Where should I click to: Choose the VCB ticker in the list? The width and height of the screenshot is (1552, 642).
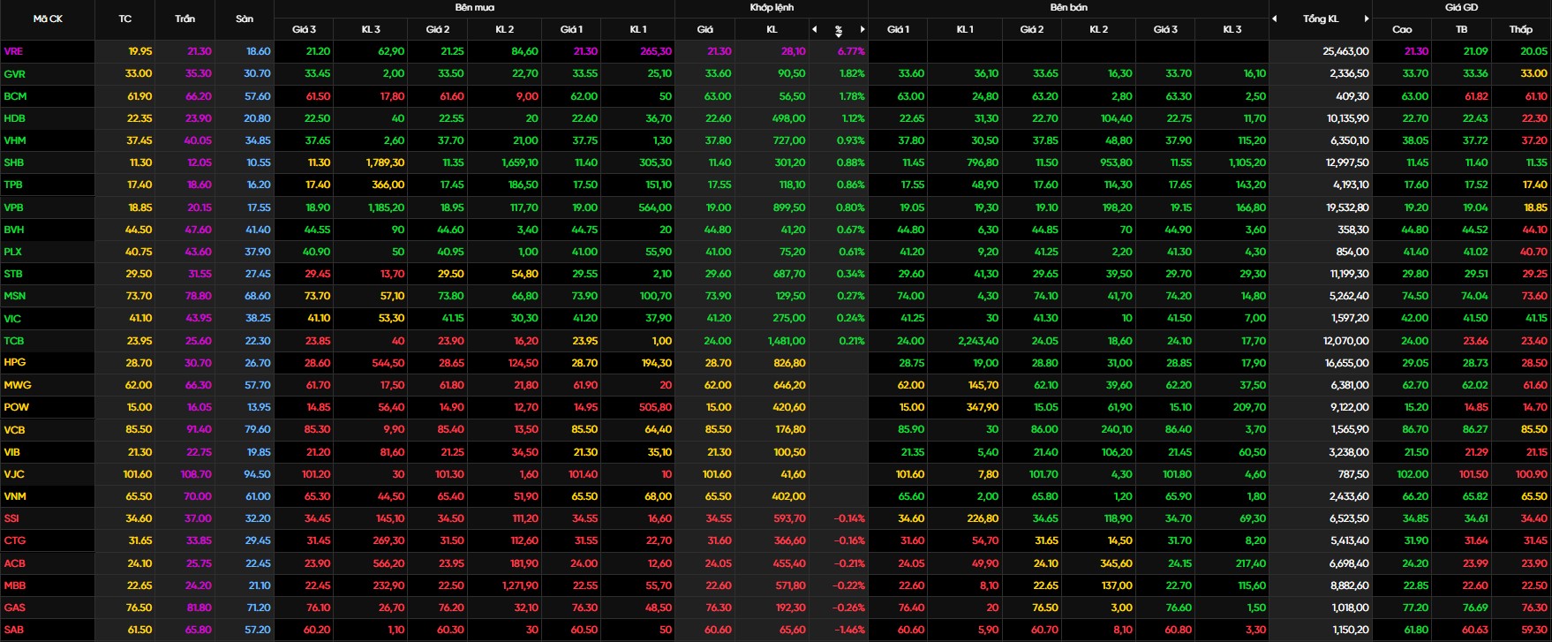(x=14, y=429)
